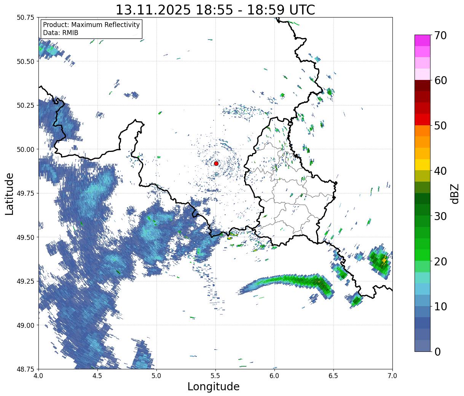Select the 'Data: RMIB' label

61,33
